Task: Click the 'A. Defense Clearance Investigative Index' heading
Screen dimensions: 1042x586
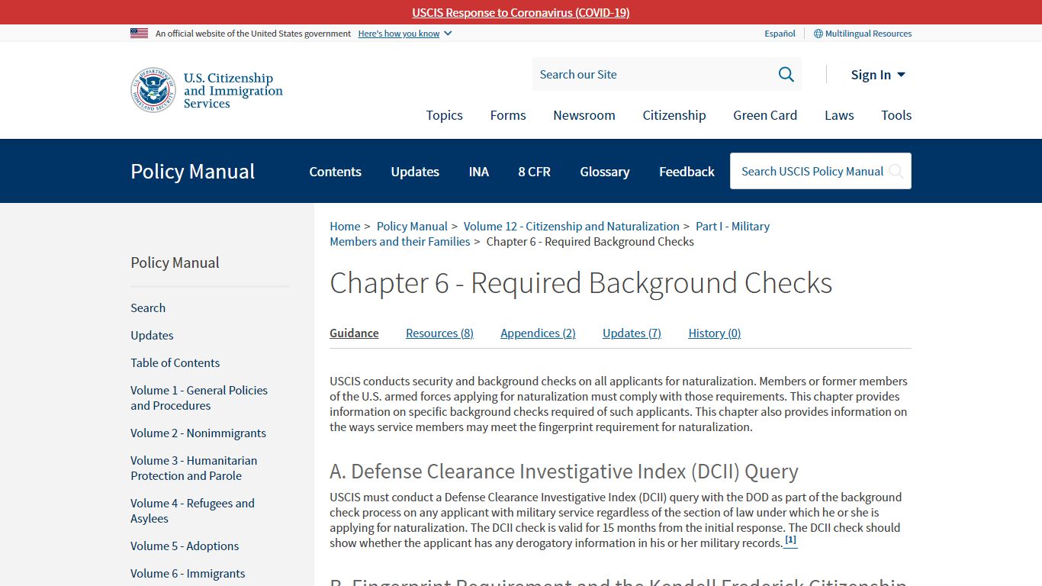Action: tap(564, 472)
